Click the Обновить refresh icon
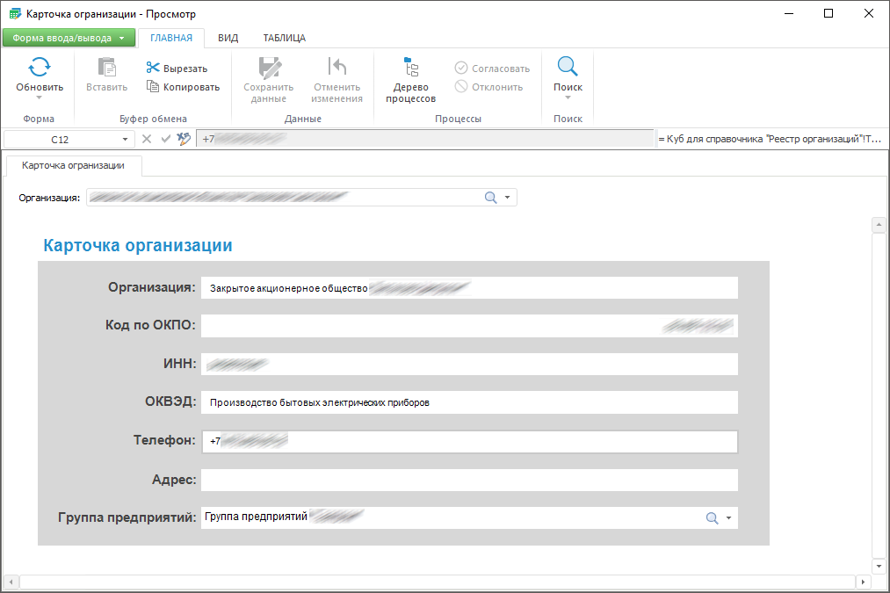This screenshot has height=593, width=890. [40, 68]
